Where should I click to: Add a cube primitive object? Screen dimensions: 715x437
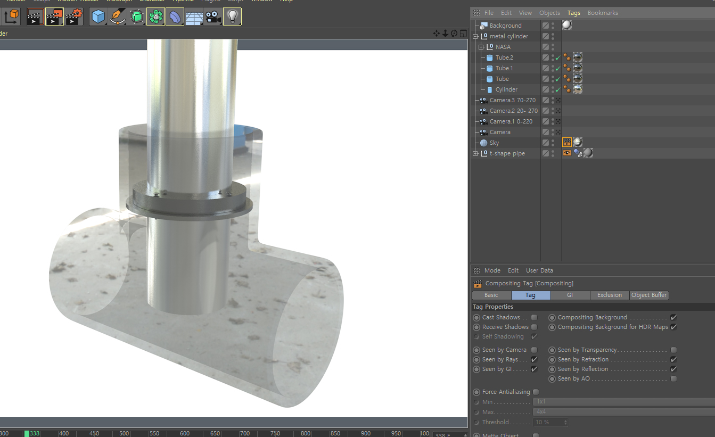coord(98,17)
